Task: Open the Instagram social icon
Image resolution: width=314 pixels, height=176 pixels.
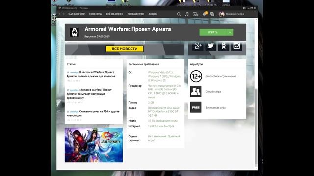Action: (236, 45)
